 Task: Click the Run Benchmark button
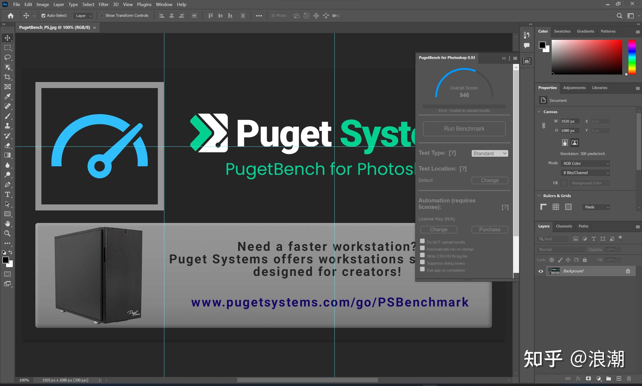coord(464,129)
